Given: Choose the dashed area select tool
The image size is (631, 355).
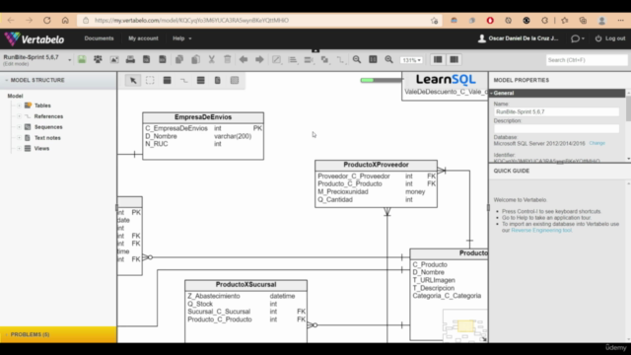Looking at the screenshot, I should click(x=150, y=80).
